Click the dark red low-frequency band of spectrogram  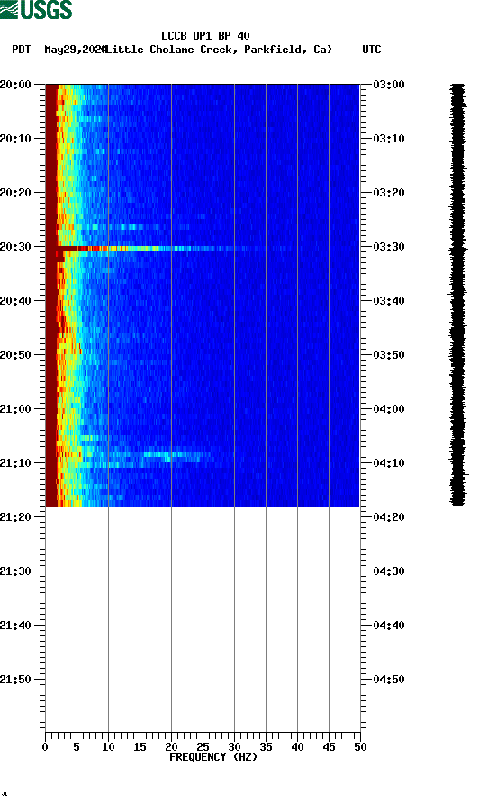pyautogui.click(x=50, y=295)
